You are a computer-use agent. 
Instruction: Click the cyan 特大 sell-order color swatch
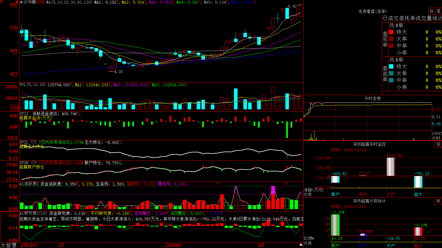(391, 66)
